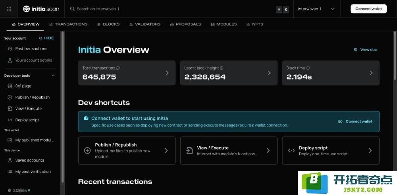Viewport: 397px width, 195px height.
Task: Click the sidebar vertical scrollbar
Action: pos(63,107)
